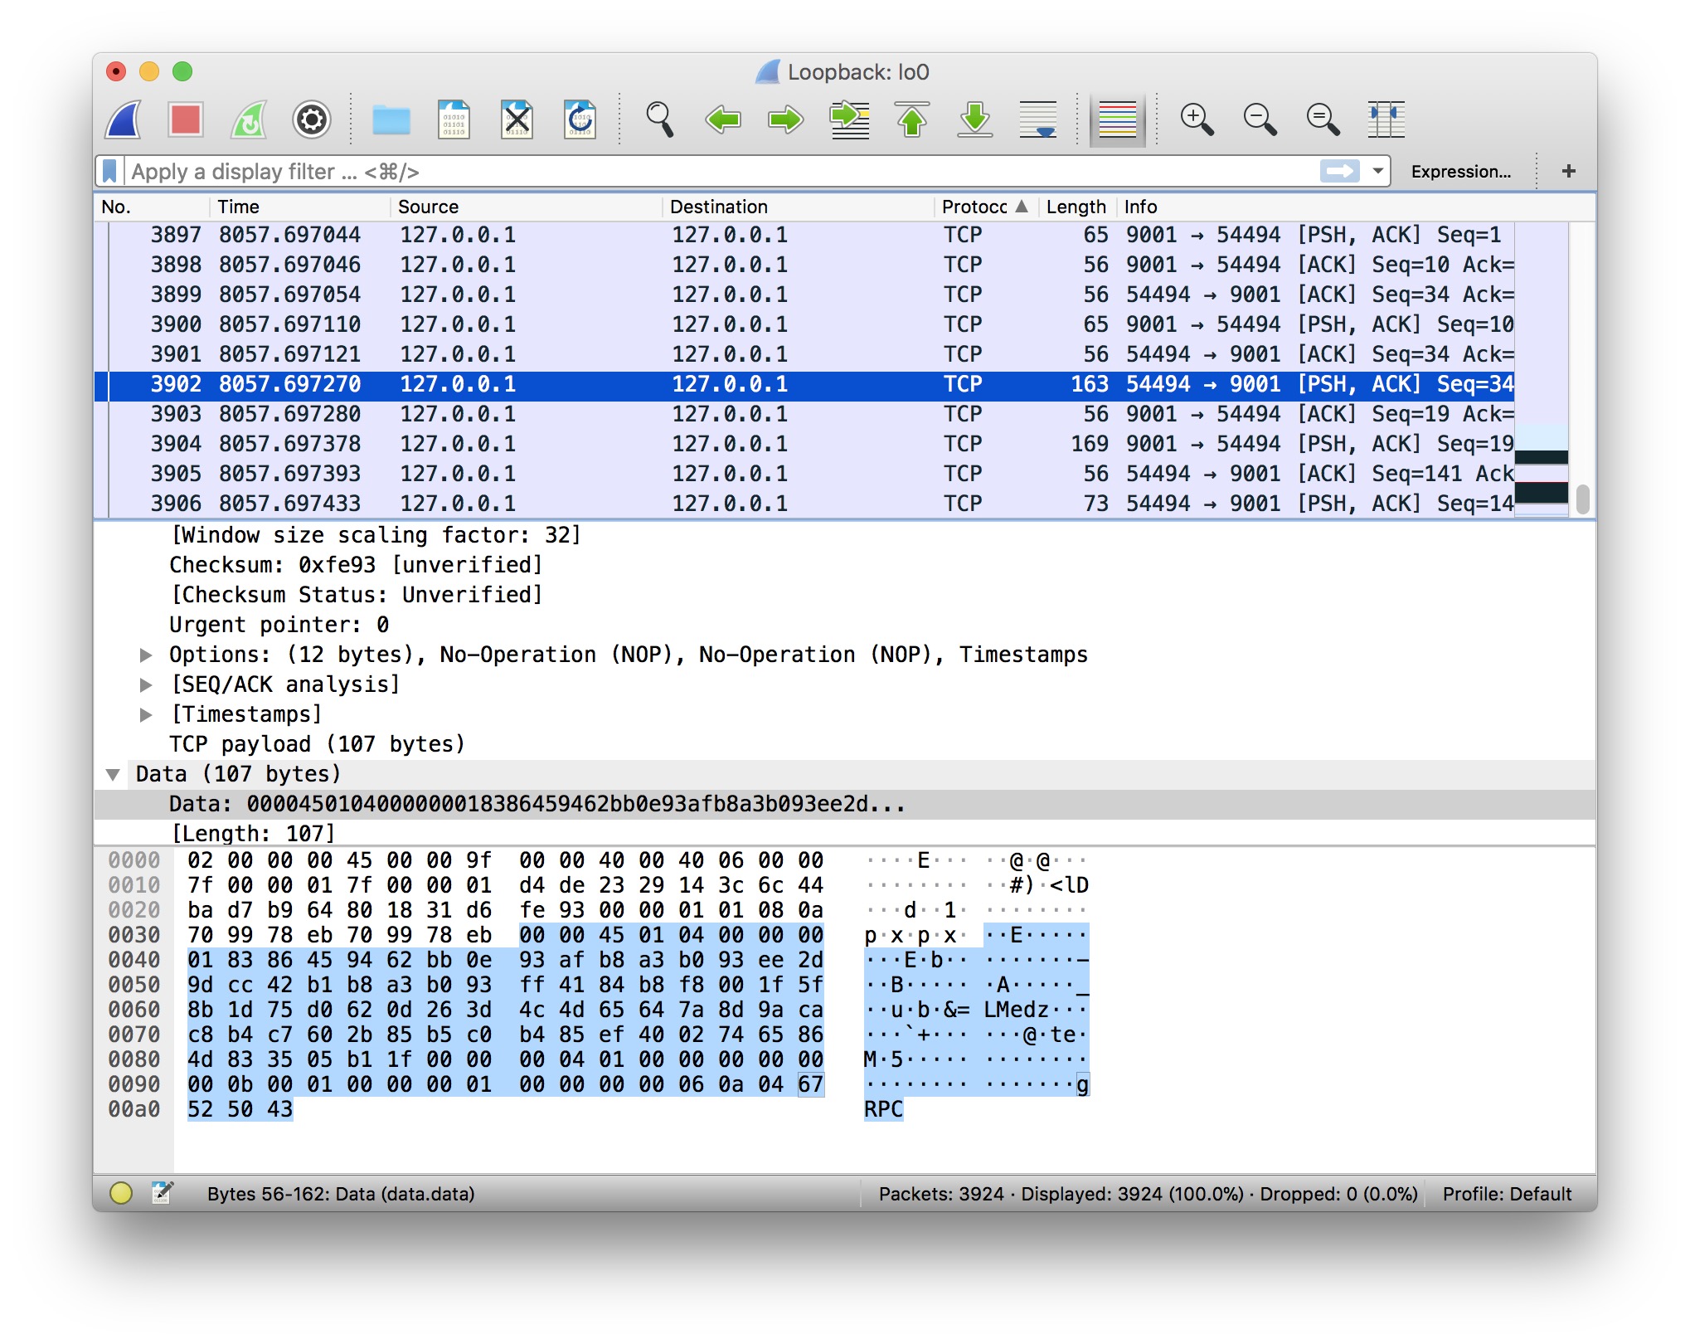Viewport: 1690px width, 1344px height.
Task: Toggle packet list colorization
Action: 1117,119
